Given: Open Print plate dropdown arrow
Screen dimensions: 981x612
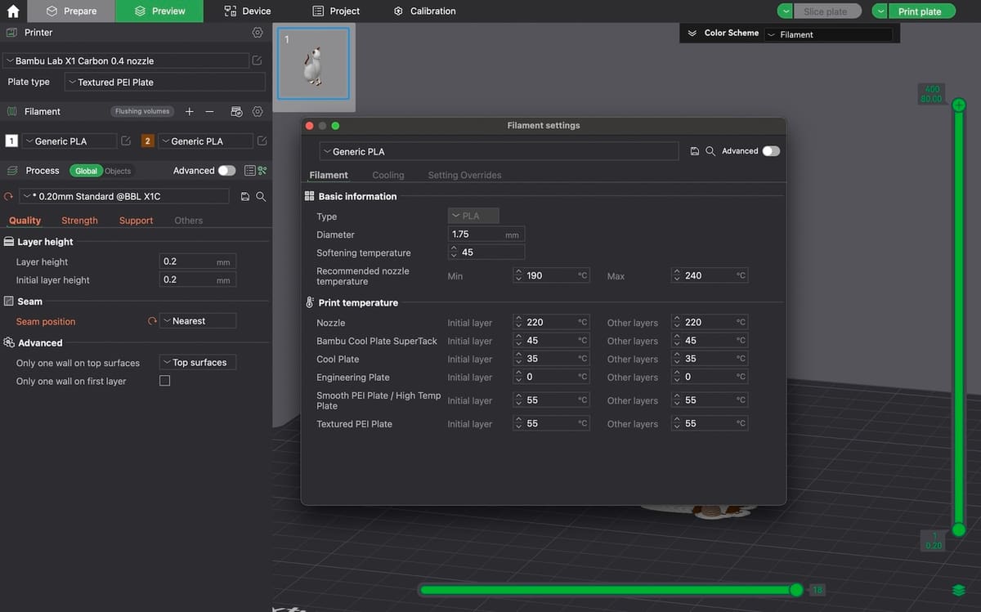Looking at the screenshot, I should click(x=880, y=11).
